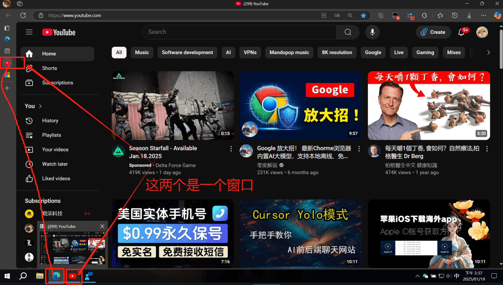The width and height of the screenshot is (503, 285).
Task: Play the 每天嚼1顆丁香 video thumbnail
Action: coord(429,106)
